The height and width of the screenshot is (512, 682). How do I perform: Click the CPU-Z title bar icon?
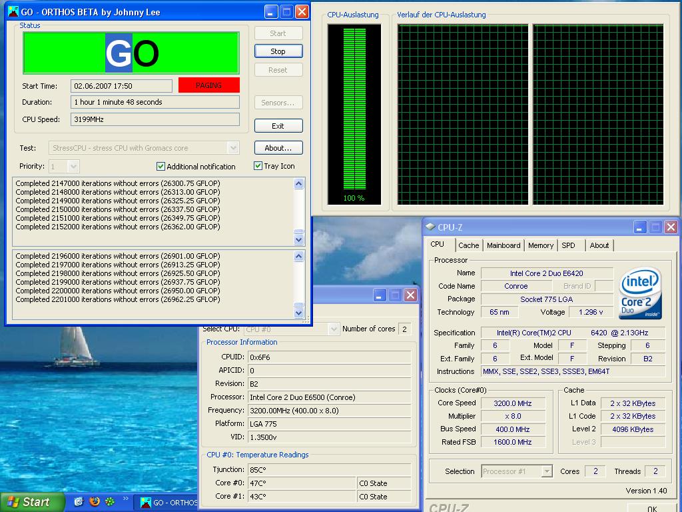(x=430, y=227)
